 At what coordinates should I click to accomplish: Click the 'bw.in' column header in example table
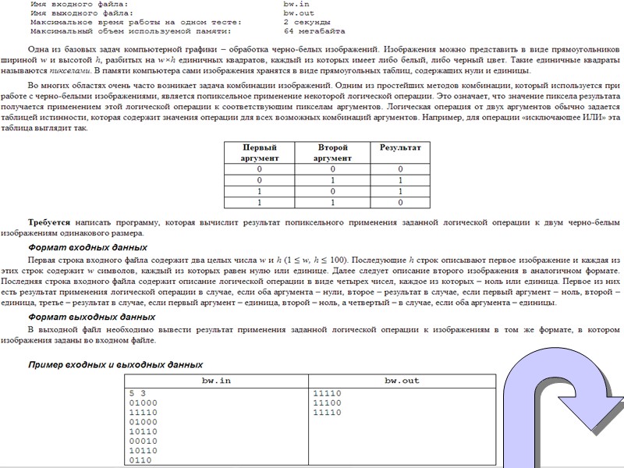(216, 381)
